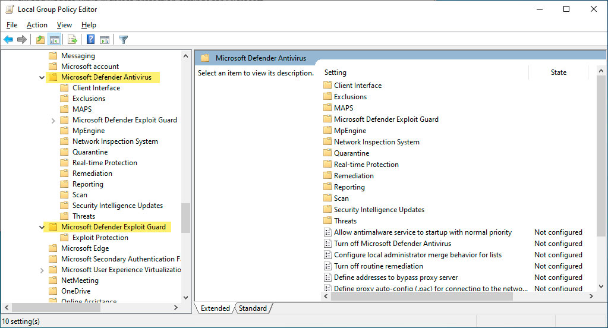Click the Filter funnel toolbar icon
Image resolution: width=608 pixels, height=328 pixels.
click(x=123, y=40)
